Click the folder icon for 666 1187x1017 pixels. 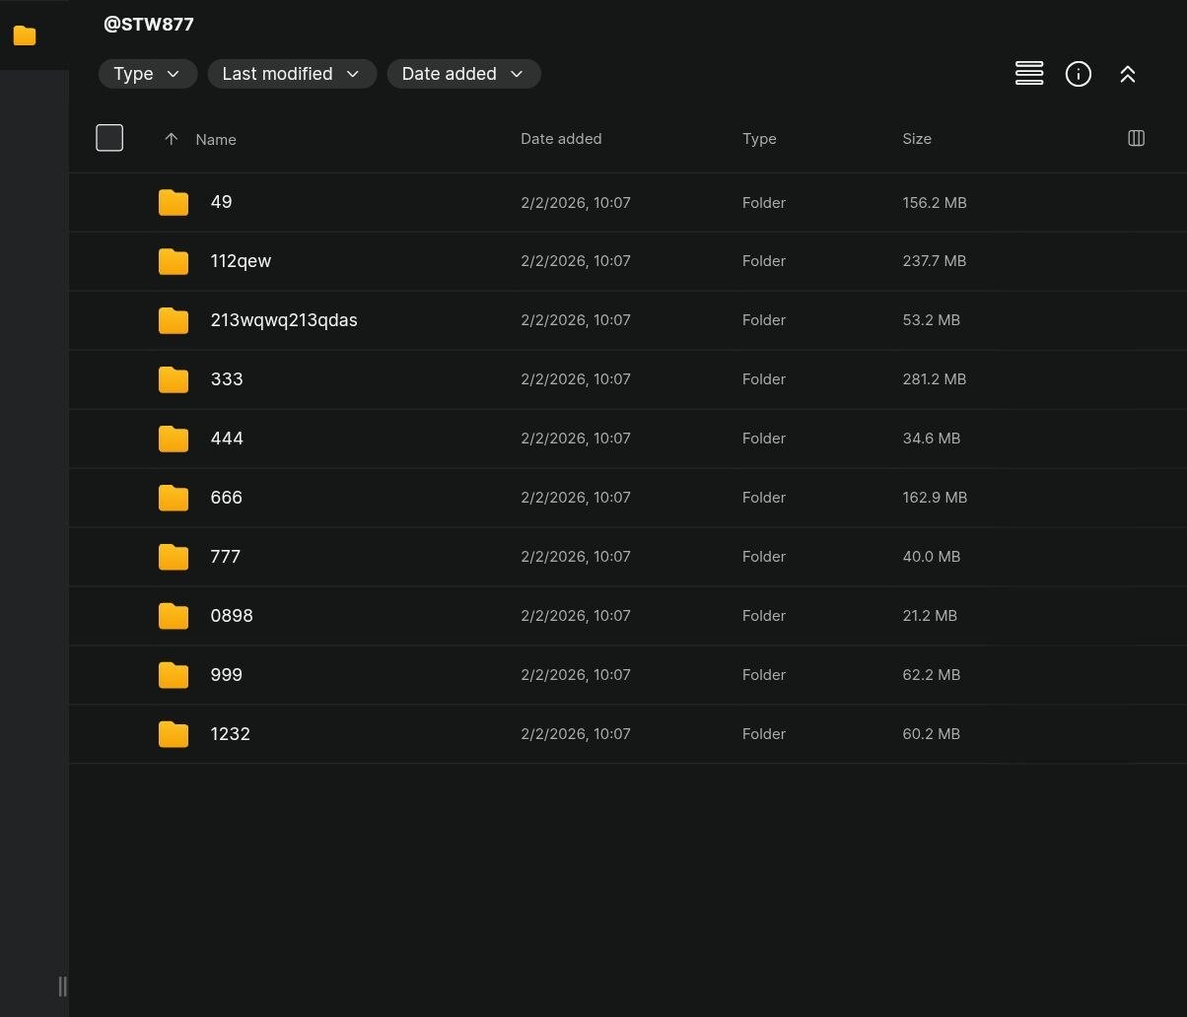[174, 498]
